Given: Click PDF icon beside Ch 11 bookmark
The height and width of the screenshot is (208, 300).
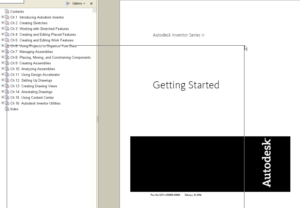Looking at the screenshot, I should click(7, 75).
